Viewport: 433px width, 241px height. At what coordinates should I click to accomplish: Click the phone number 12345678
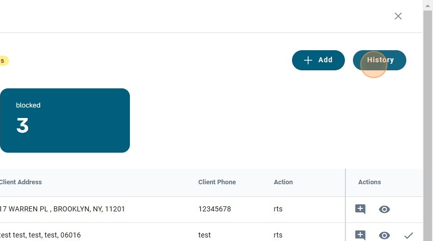click(214, 209)
